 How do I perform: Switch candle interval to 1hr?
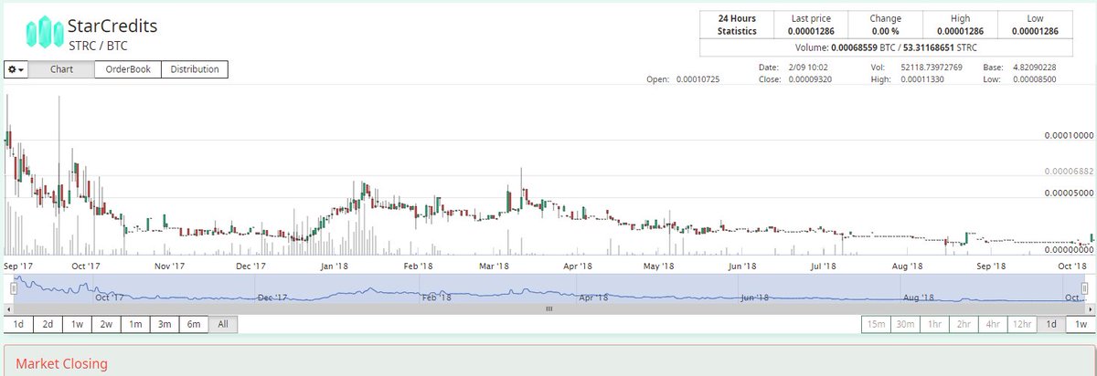pyautogui.click(x=934, y=324)
